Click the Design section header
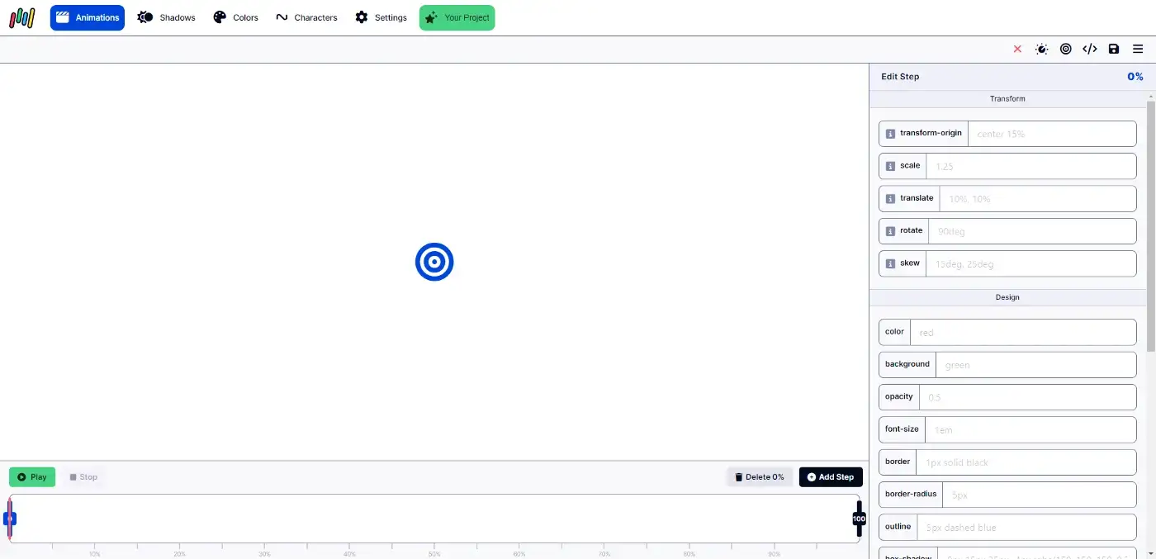This screenshot has width=1156, height=559. [1007, 297]
